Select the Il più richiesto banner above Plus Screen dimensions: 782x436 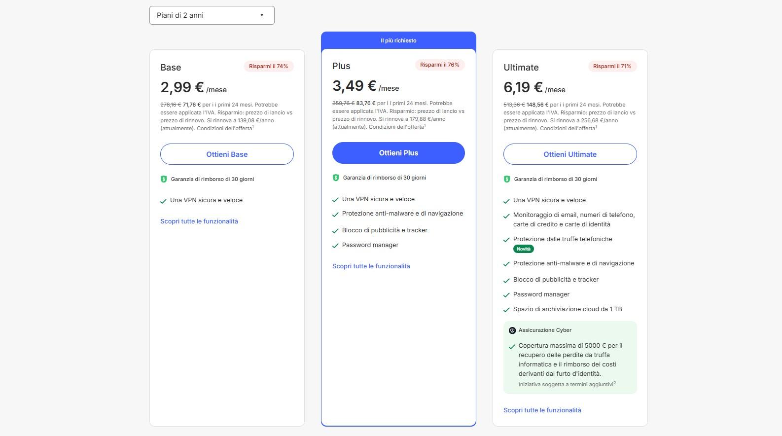(398, 40)
